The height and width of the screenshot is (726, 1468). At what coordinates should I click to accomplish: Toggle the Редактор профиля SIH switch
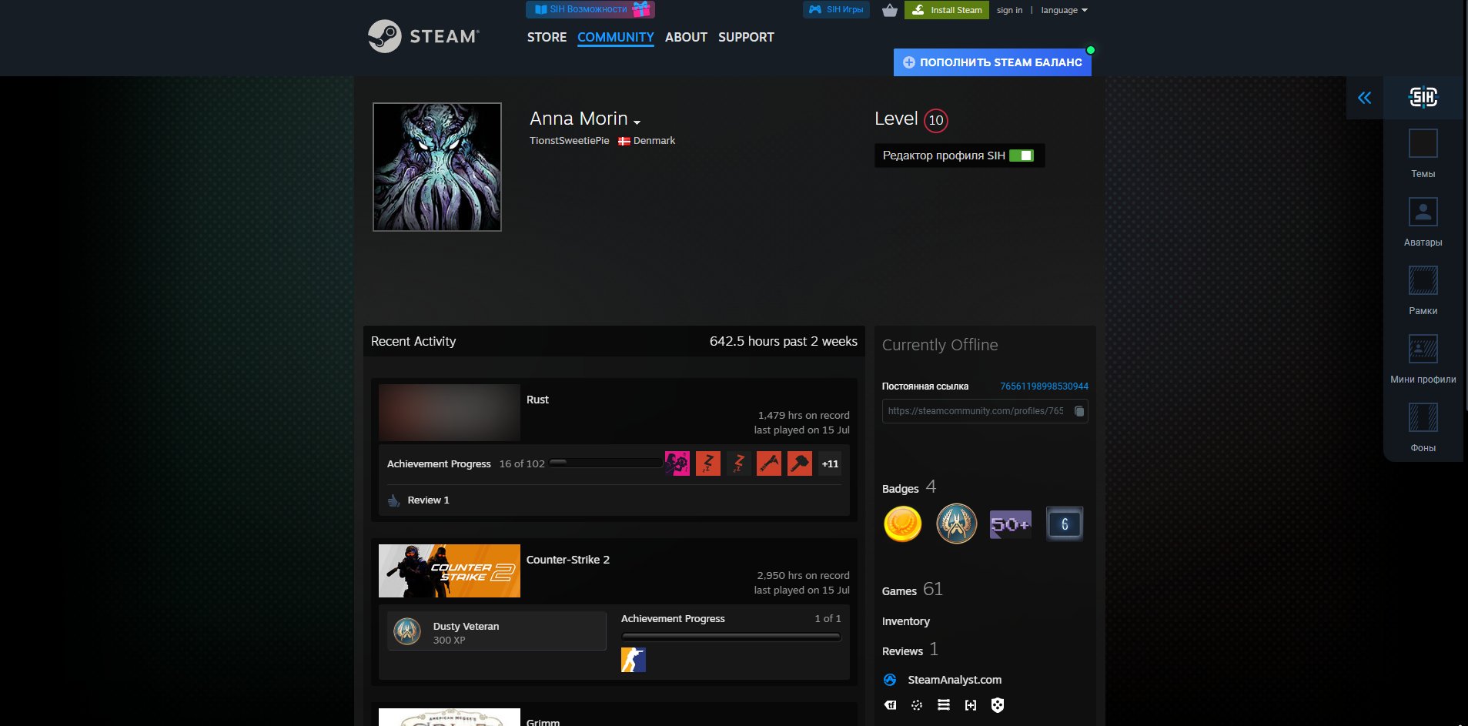(x=1022, y=156)
